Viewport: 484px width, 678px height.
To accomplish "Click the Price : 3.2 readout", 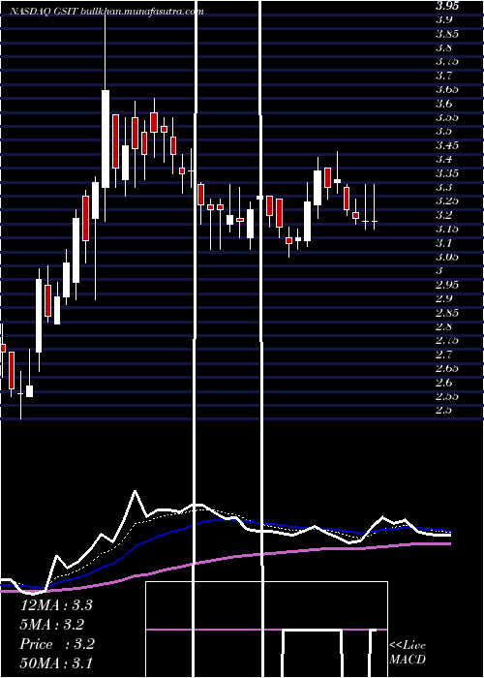I will point(57,644).
